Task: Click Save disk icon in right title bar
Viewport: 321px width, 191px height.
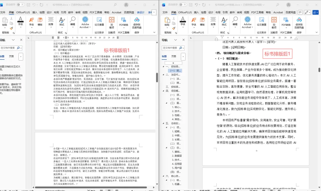Action: pos(191,5)
